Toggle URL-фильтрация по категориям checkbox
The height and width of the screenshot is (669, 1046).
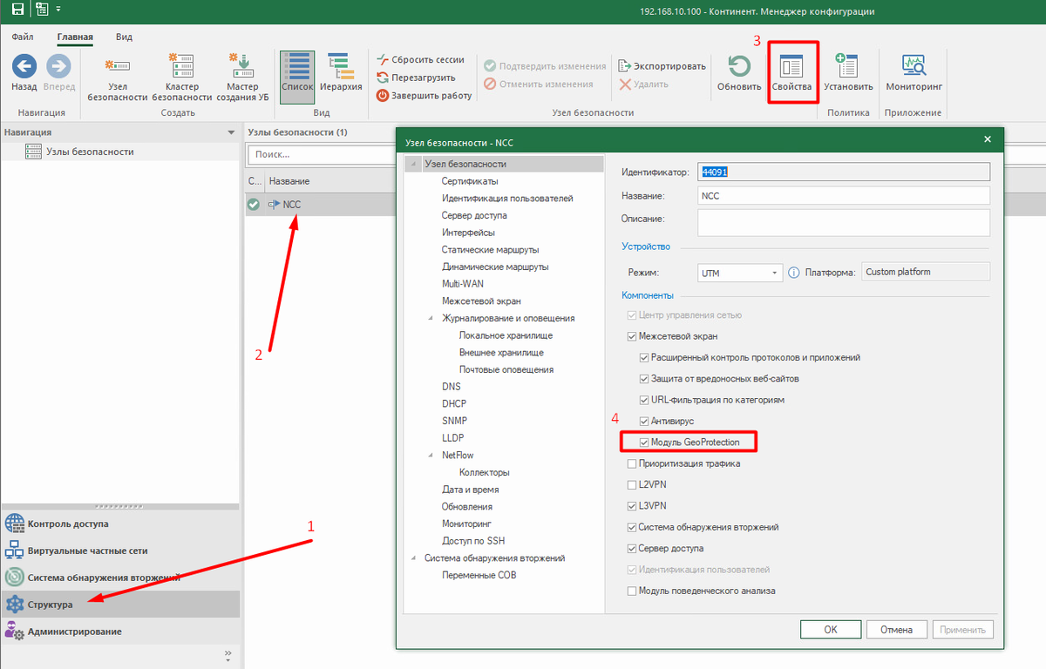point(645,400)
